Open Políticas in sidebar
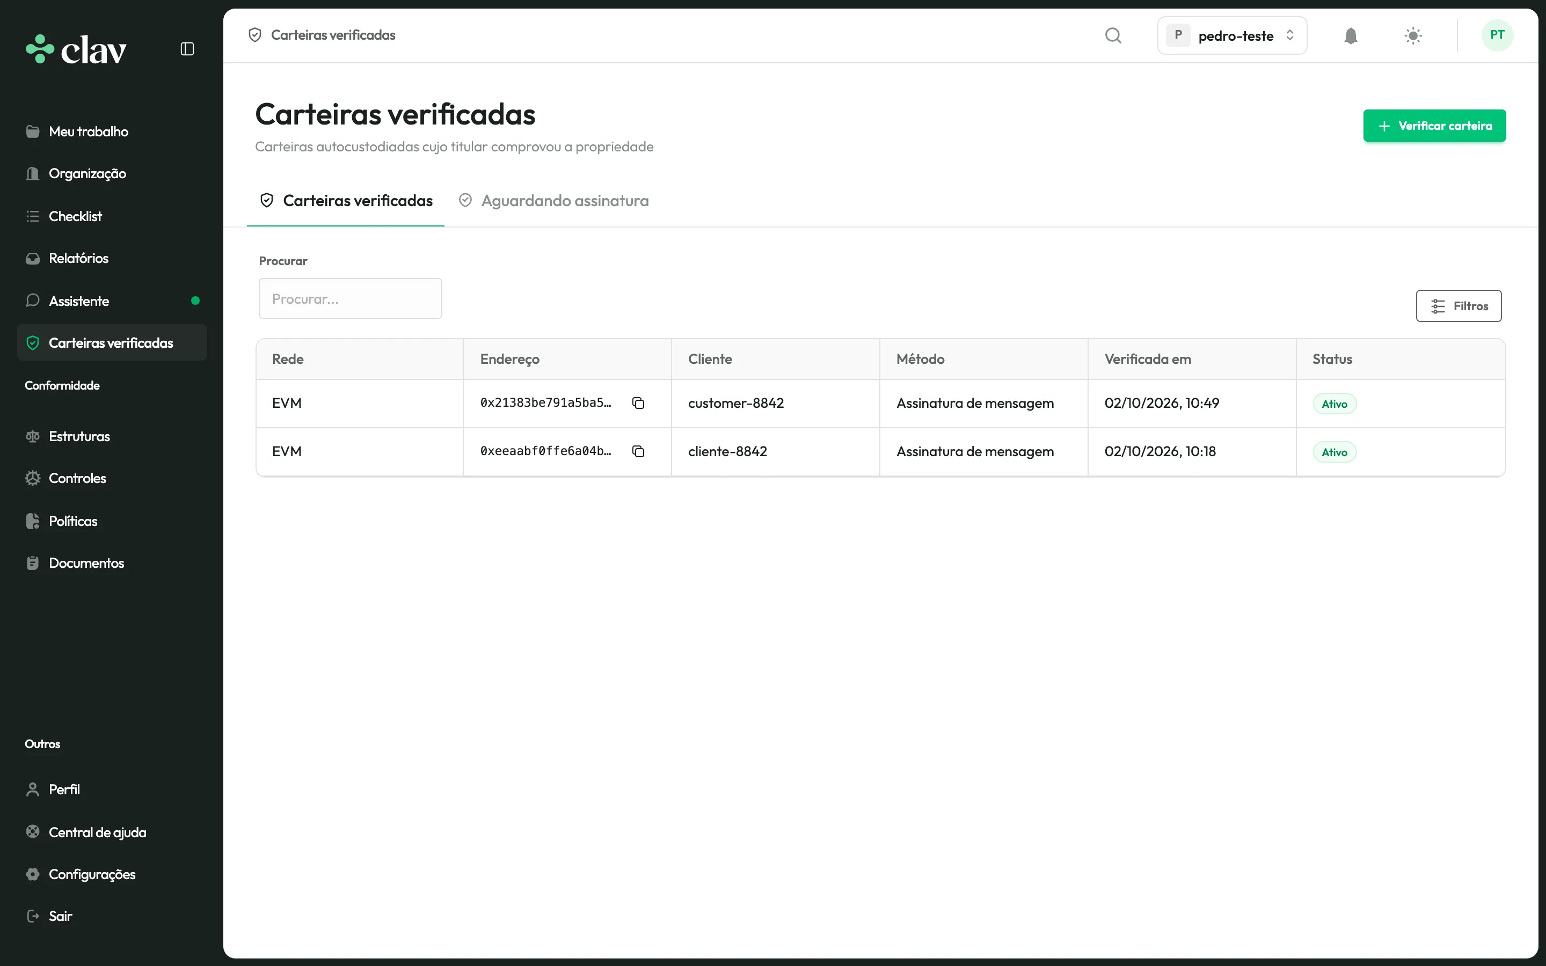Image resolution: width=1546 pixels, height=966 pixels. 112,521
